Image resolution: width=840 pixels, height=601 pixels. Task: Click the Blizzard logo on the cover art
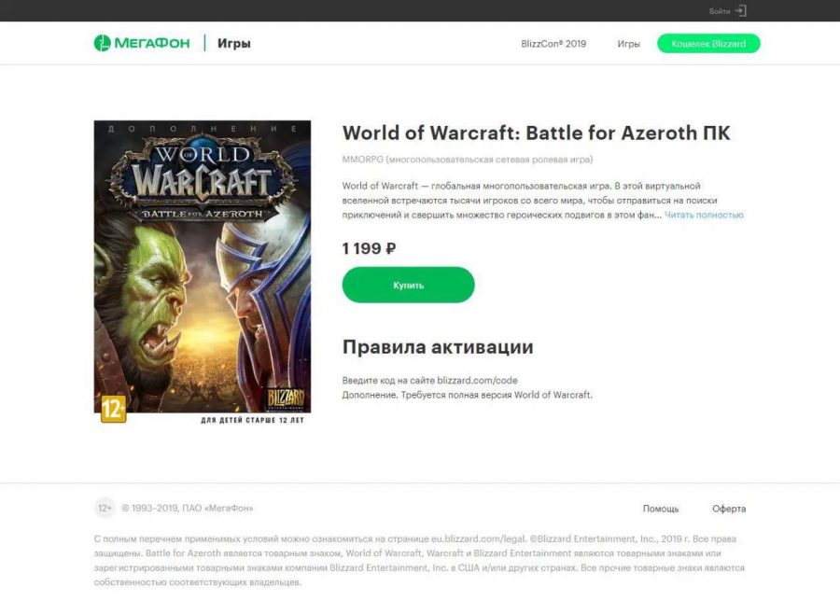point(287,398)
